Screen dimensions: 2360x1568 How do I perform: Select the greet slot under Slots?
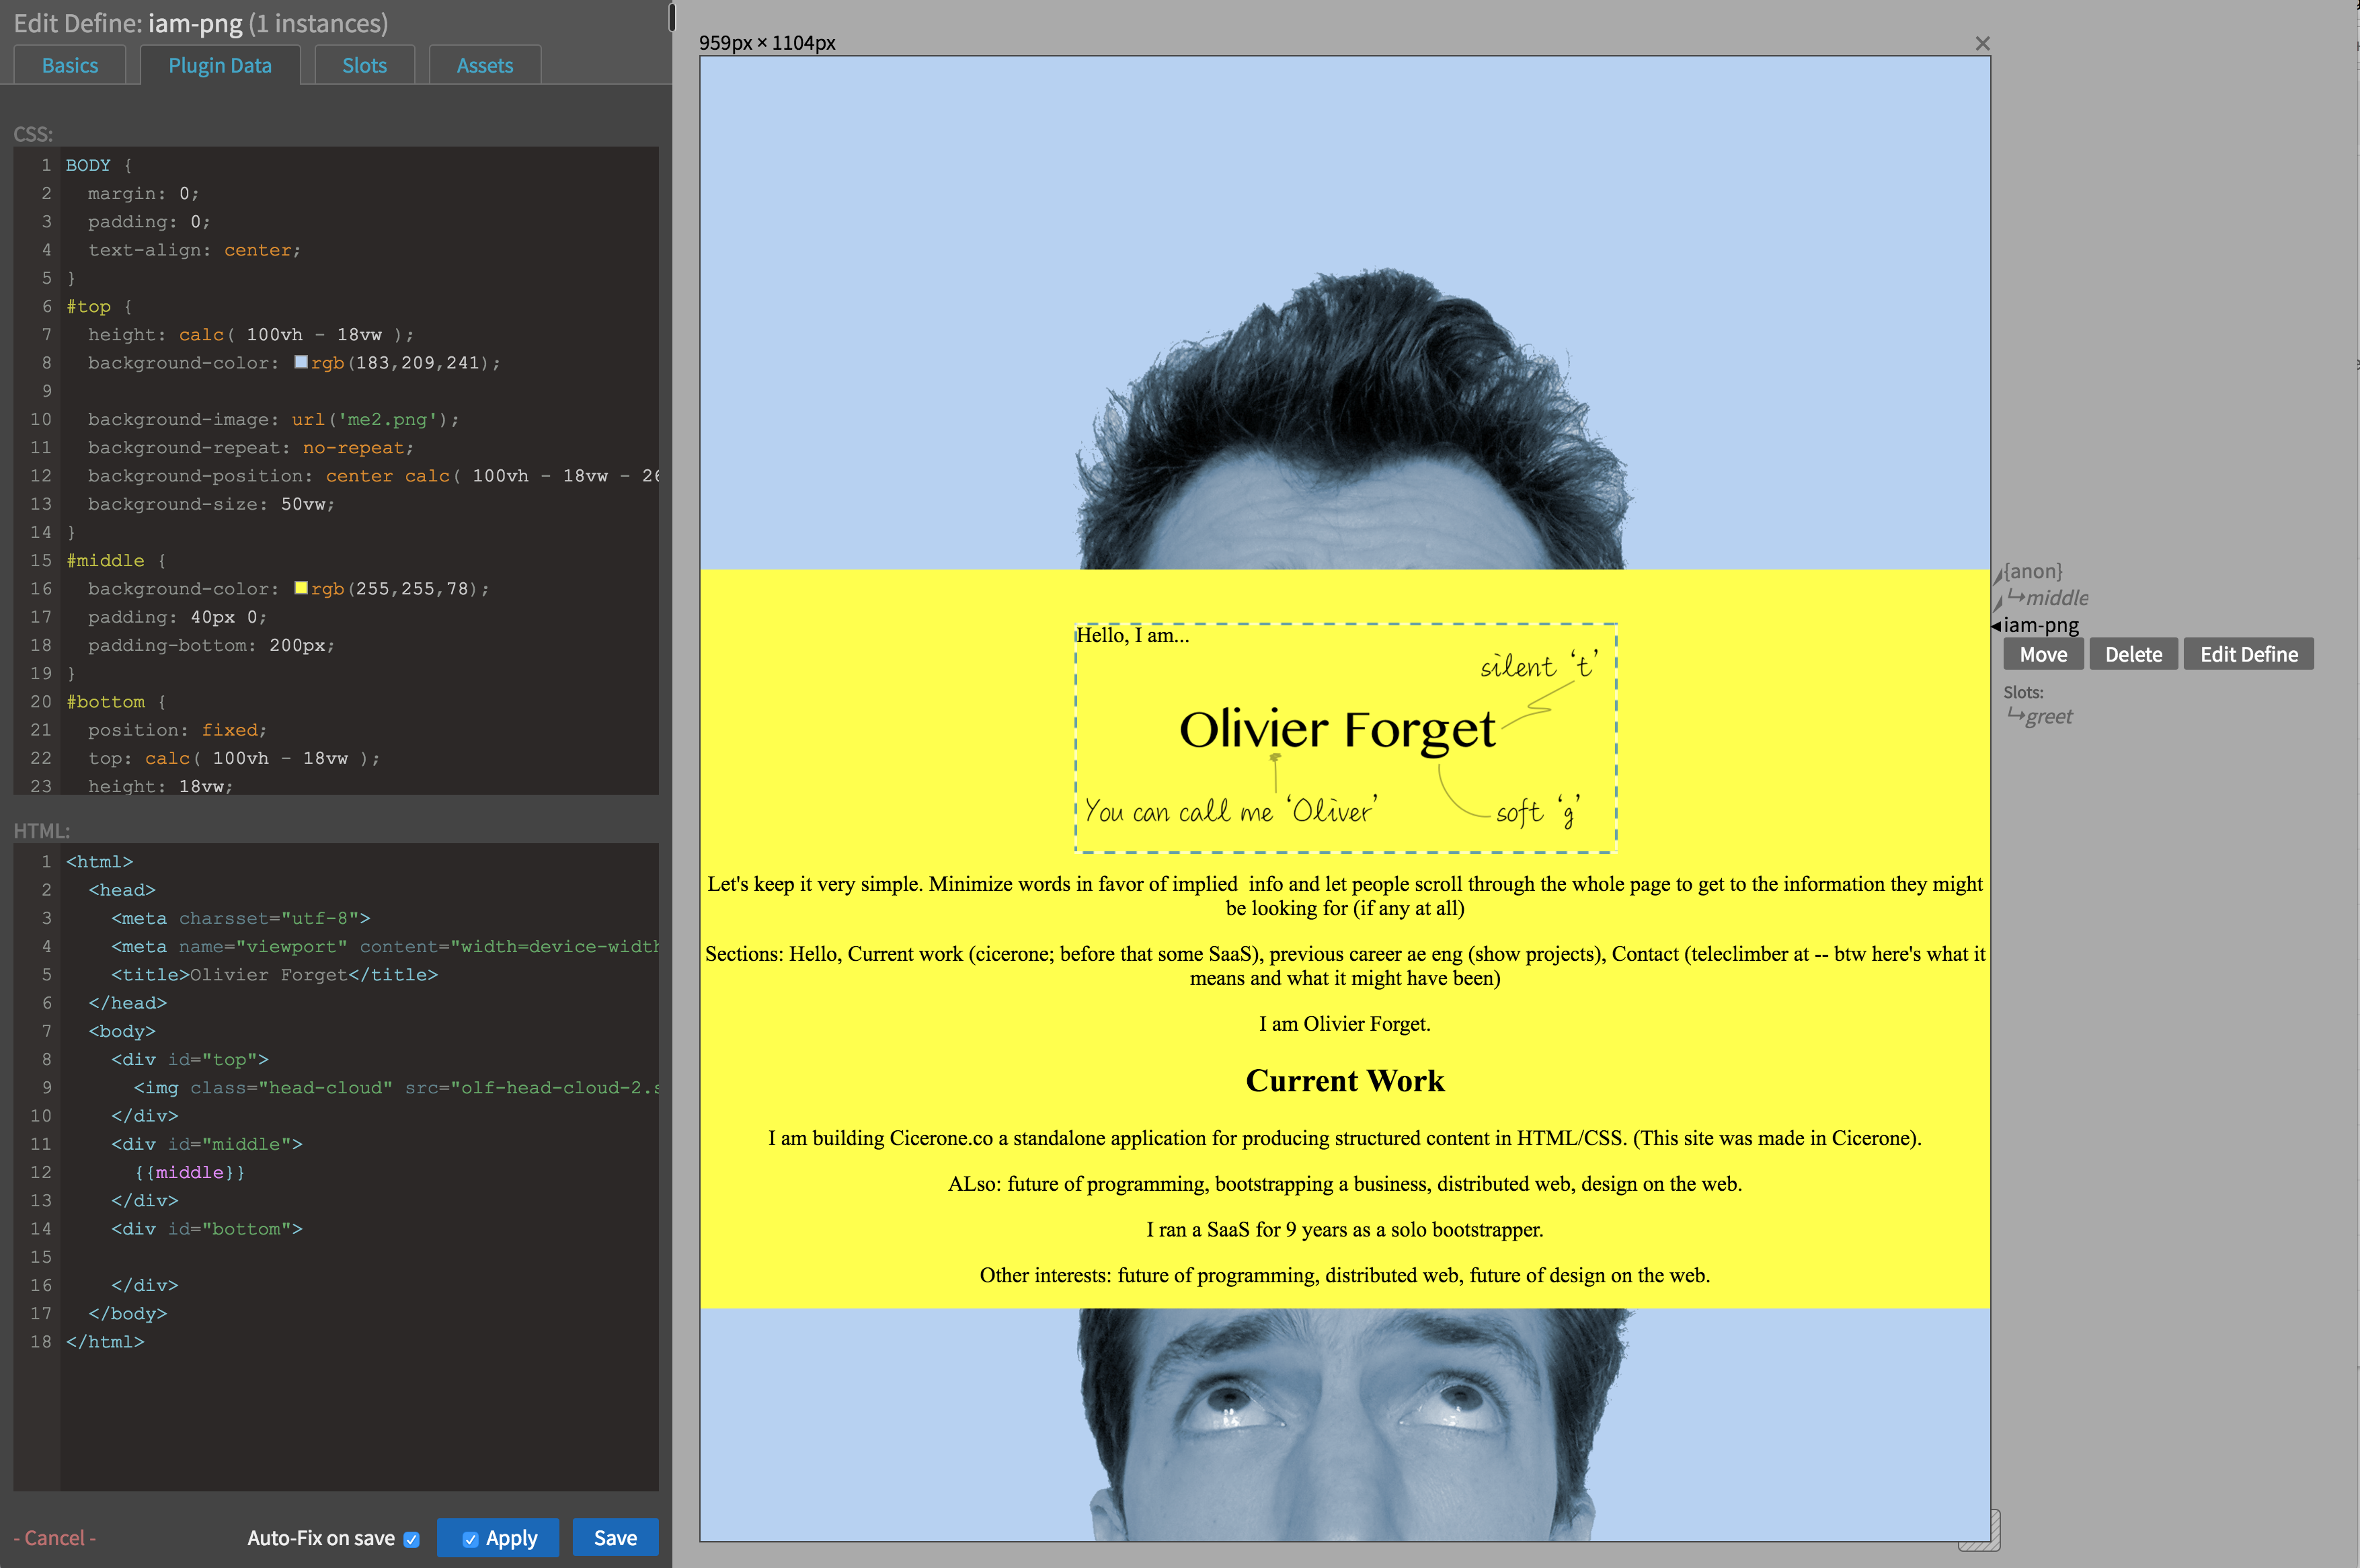click(x=2048, y=716)
